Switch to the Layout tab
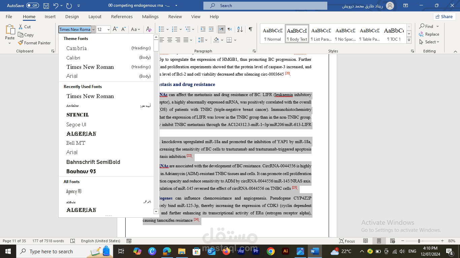This screenshot has height=258, width=460. click(95, 16)
